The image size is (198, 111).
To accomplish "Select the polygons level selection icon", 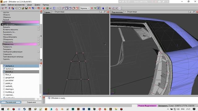I will 70,8.
